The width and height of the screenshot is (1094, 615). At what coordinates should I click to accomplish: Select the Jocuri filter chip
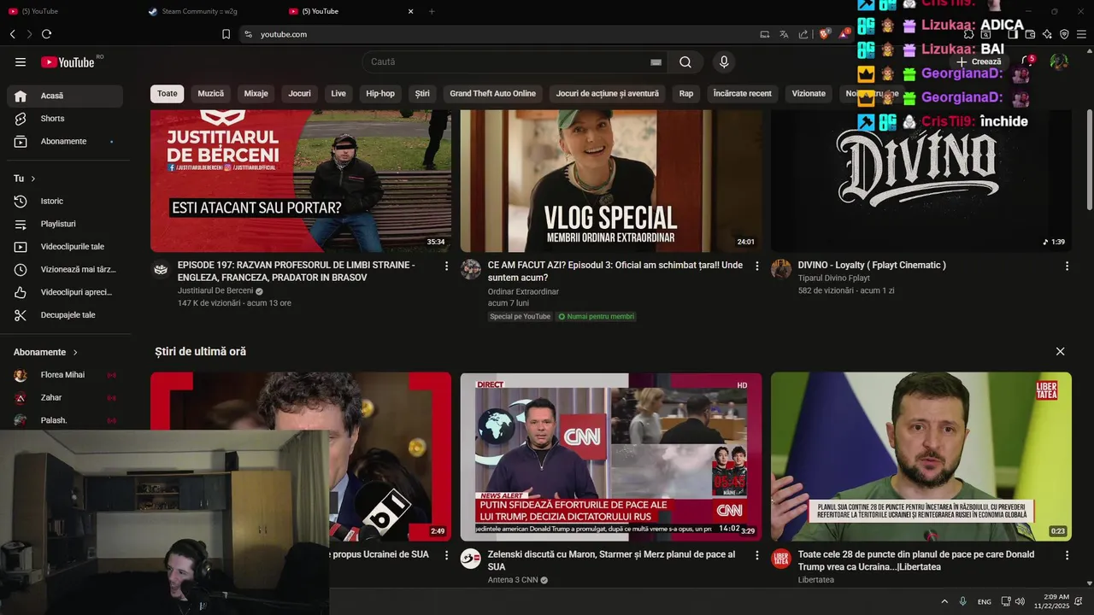tap(300, 94)
